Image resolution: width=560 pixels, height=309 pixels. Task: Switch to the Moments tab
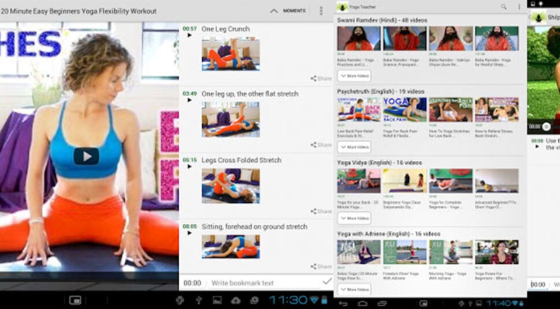point(294,11)
